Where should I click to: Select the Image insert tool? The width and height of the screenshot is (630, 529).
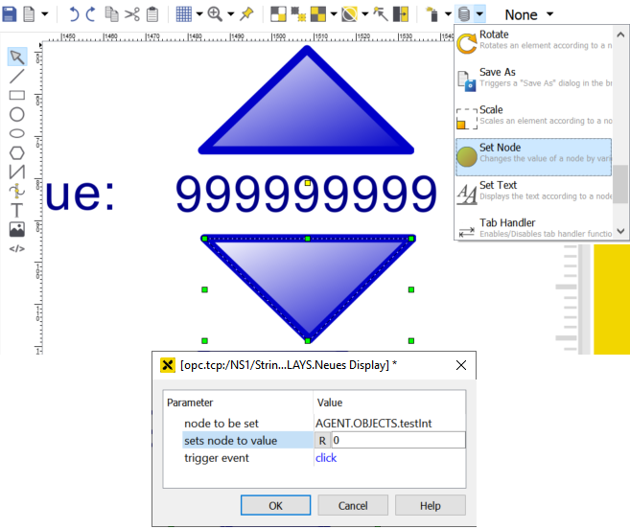(17, 229)
